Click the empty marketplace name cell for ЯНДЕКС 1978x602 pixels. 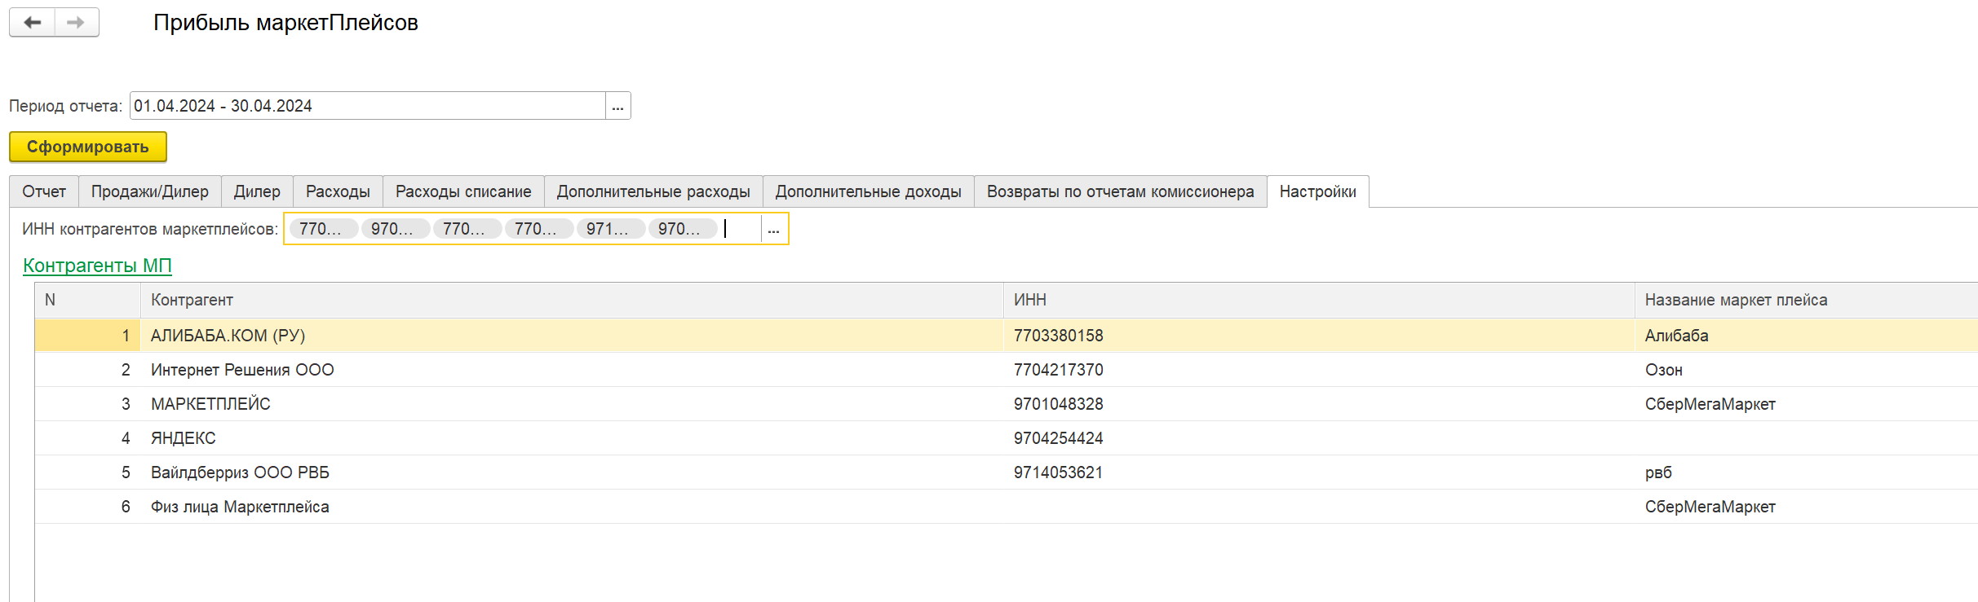1794,438
